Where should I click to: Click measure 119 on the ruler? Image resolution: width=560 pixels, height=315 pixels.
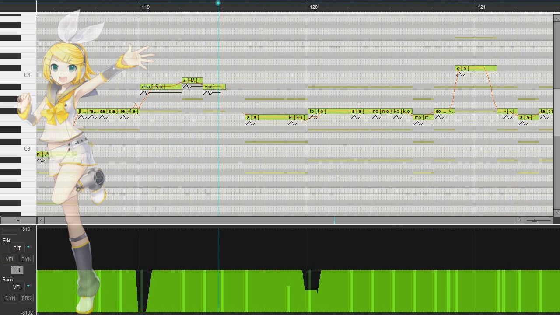(146, 7)
